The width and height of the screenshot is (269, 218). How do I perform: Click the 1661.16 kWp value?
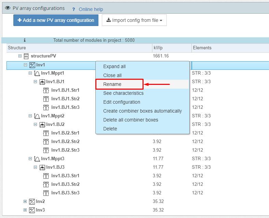coord(161,56)
